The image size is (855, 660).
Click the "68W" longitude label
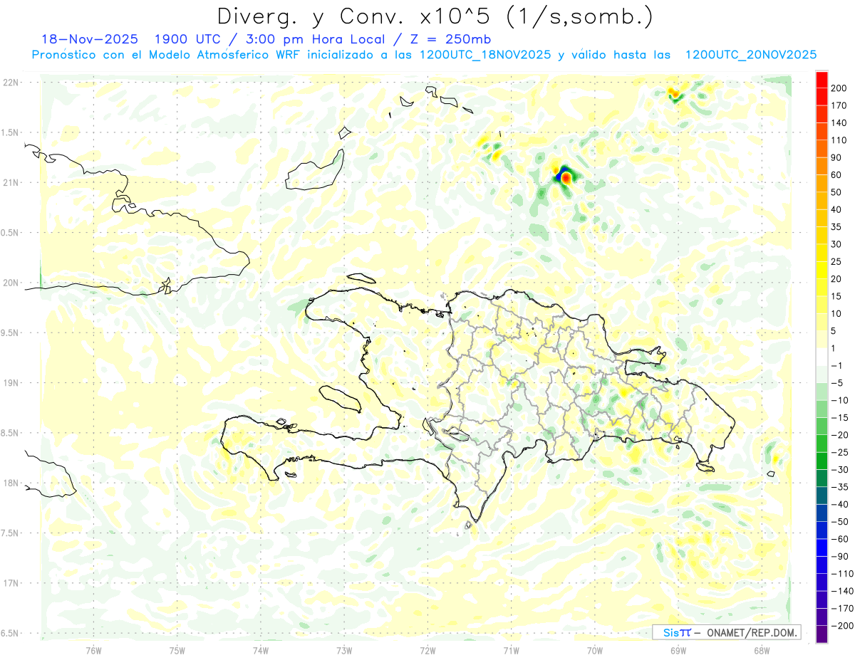pos(762,650)
